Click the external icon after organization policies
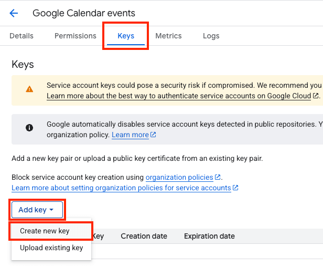 click(218, 177)
